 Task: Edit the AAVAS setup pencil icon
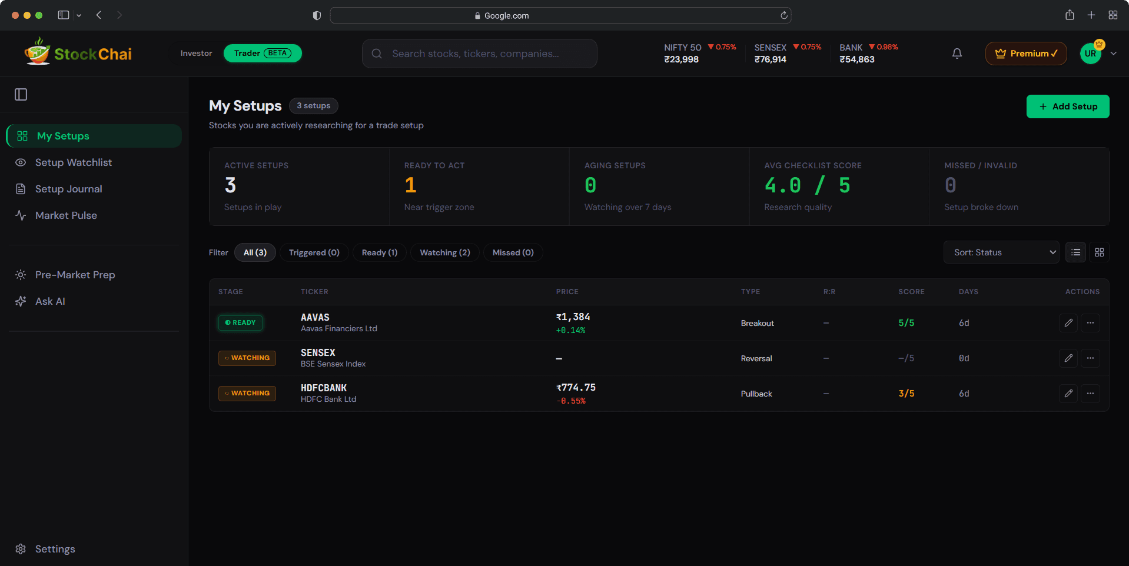pyautogui.click(x=1068, y=323)
